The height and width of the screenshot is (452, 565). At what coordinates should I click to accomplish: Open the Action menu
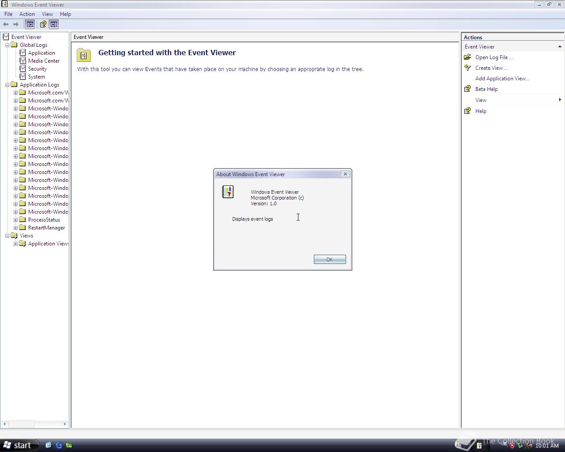[27, 14]
